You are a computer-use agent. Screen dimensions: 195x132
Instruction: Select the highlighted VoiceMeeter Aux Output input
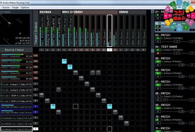16,129
